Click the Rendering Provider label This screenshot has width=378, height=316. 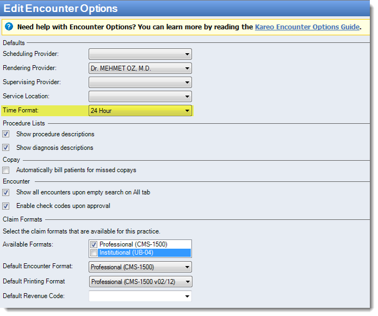[29, 68]
